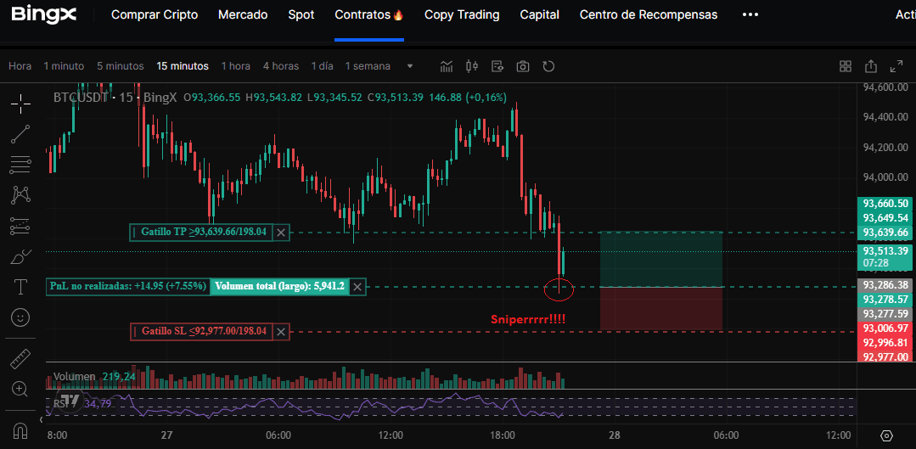Select the 5 minutos timeframe
916x449 pixels.
[x=120, y=66]
